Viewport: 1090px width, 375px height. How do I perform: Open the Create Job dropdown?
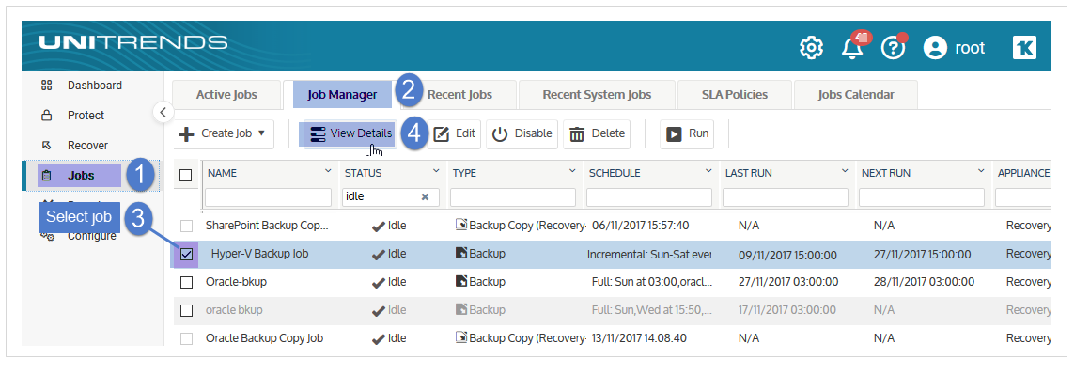click(223, 133)
